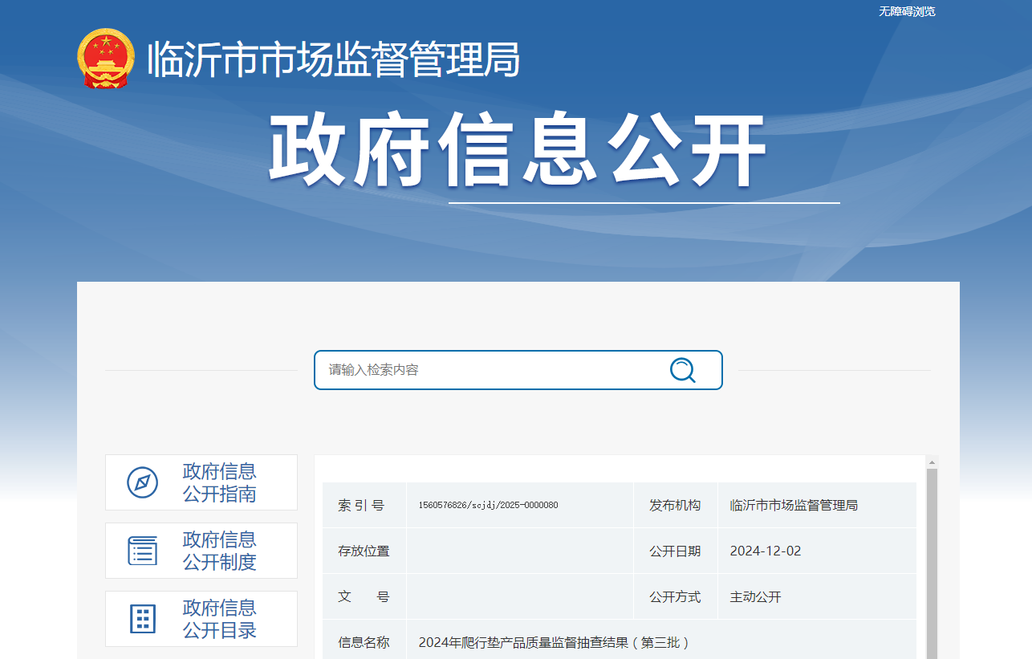This screenshot has height=659, width=1032.
Task: Click the 发布机构 label cell
Action: tap(676, 505)
